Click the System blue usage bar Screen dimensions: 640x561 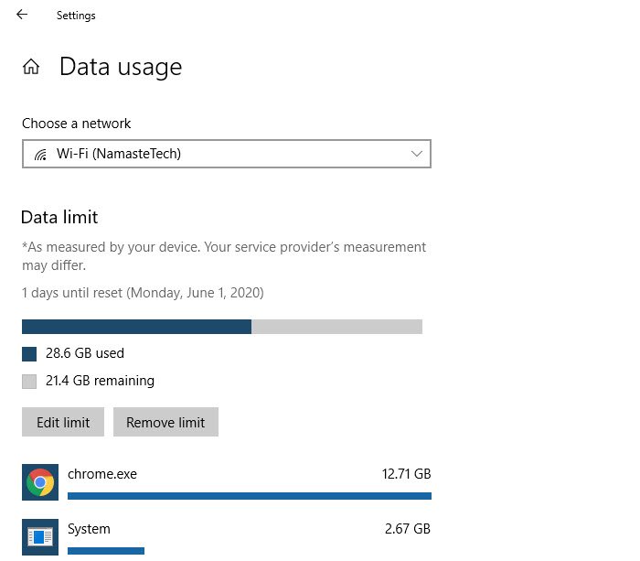coord(106,550)
